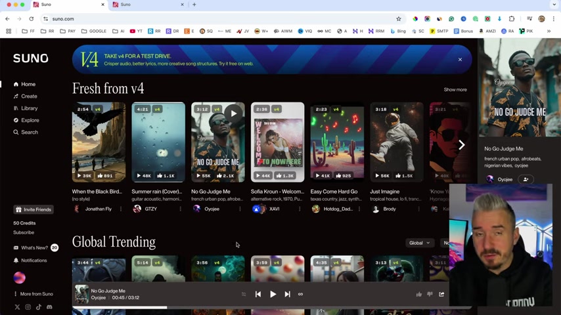Click the Invite Friends button

click(x=34, y=209)
